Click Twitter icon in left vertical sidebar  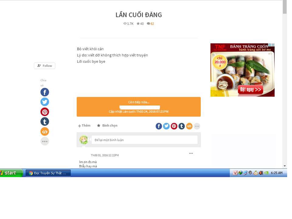pos(45,102)
